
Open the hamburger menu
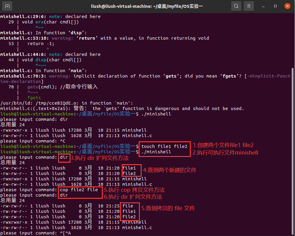click(x=249, y=6)
